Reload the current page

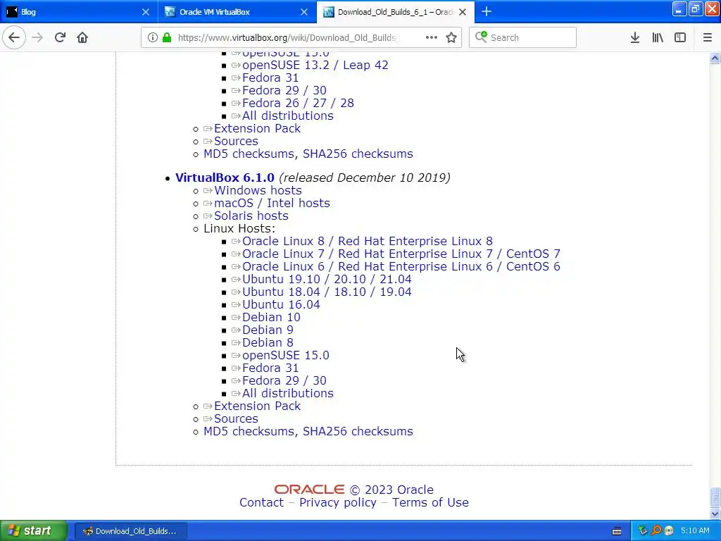60,37
